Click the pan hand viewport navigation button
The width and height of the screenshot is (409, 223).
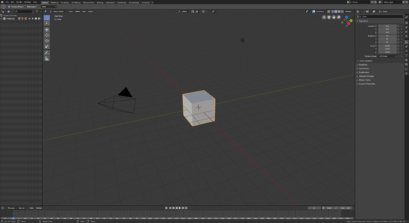pos(334,17)
